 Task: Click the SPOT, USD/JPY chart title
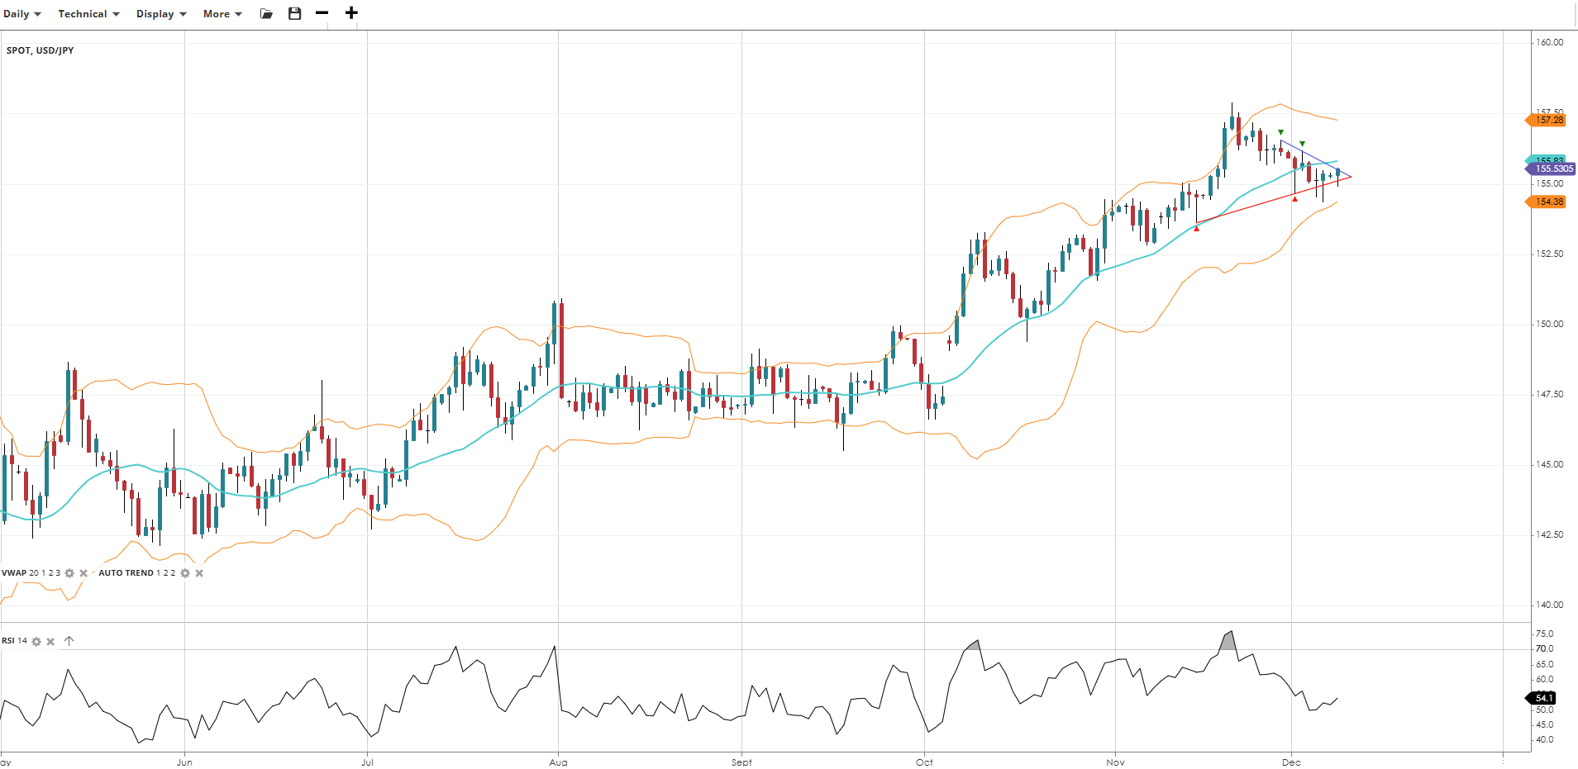41,50
